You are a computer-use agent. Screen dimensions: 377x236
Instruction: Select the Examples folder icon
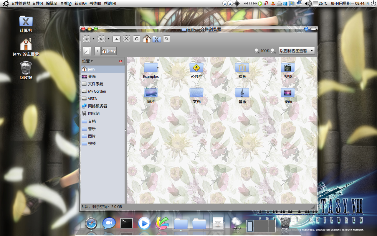tap(151, 68)
